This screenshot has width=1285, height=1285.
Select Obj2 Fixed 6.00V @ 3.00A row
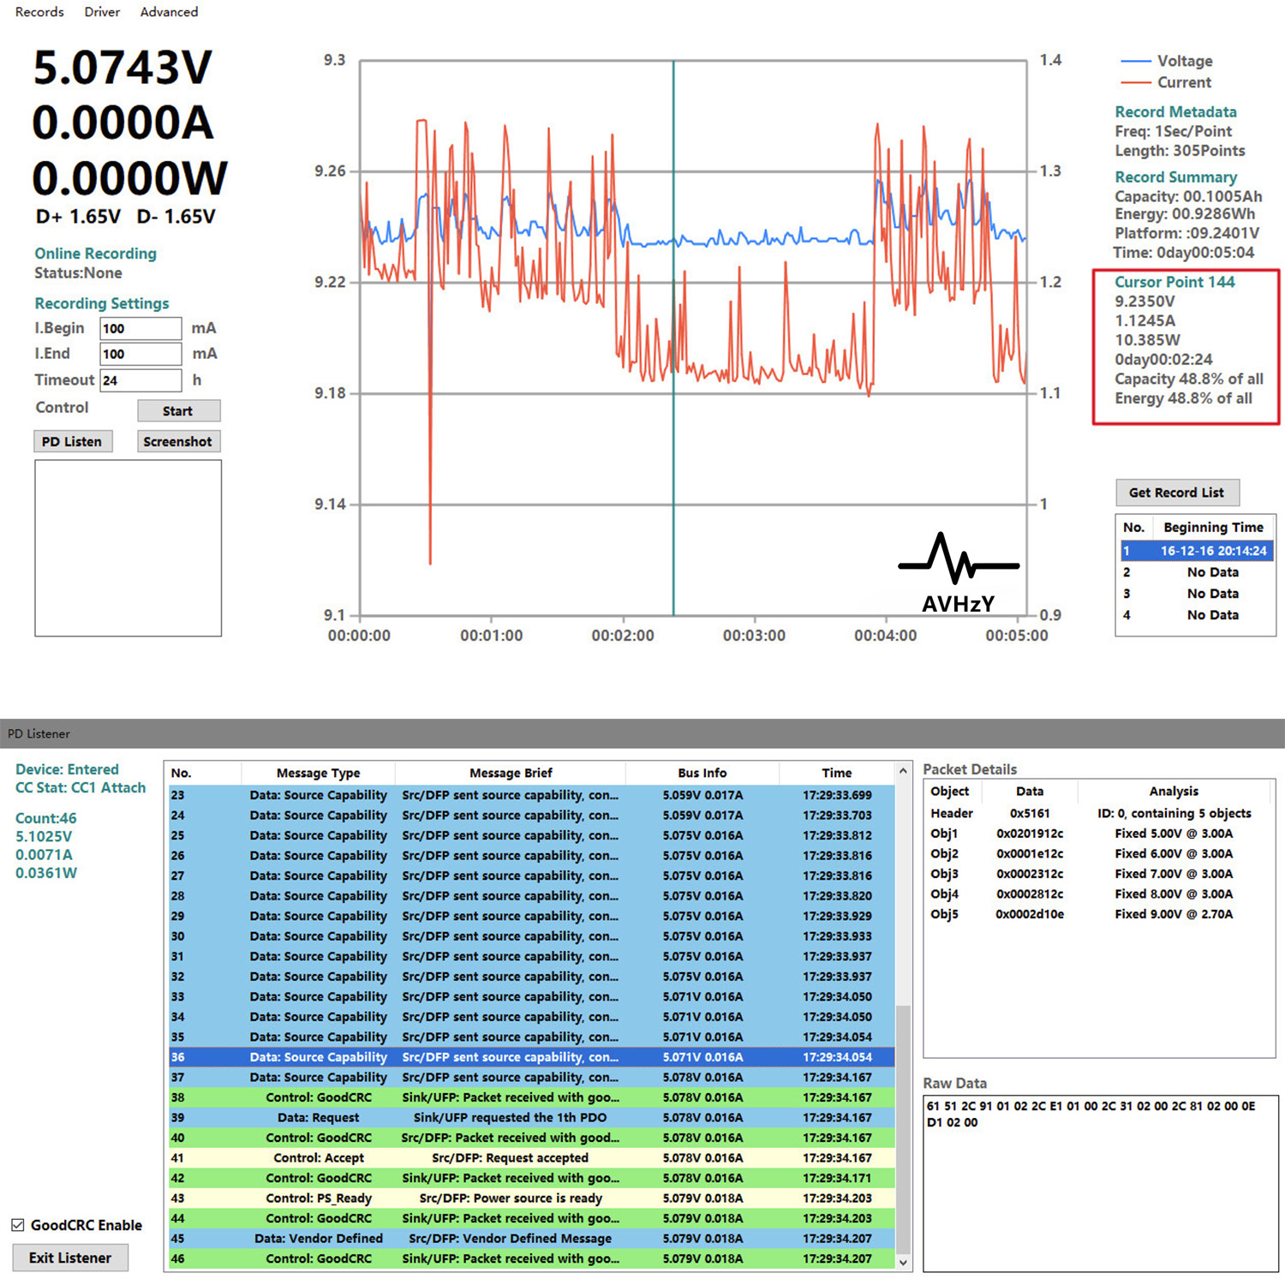[1098, 854]
